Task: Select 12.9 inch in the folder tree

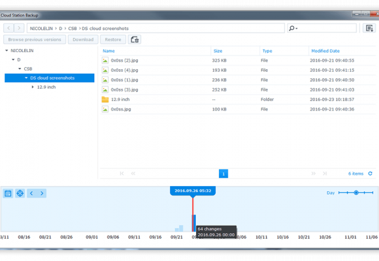Action: click(46, 87)
